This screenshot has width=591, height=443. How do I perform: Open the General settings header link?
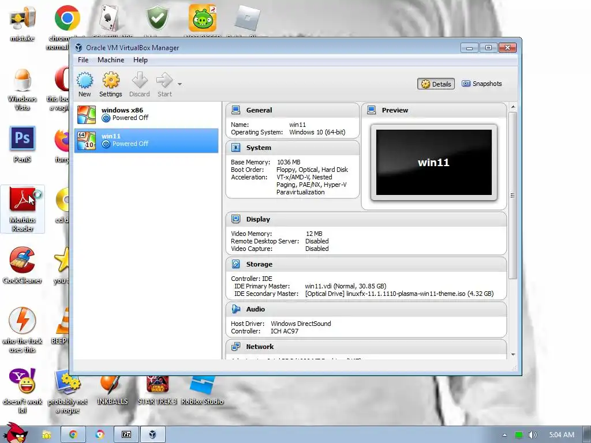tap(259, 110)
